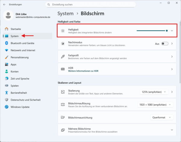This screenshot has width=181, height=142.
Task: Open Zeit und Sprache category
Action: click(27, 78)
